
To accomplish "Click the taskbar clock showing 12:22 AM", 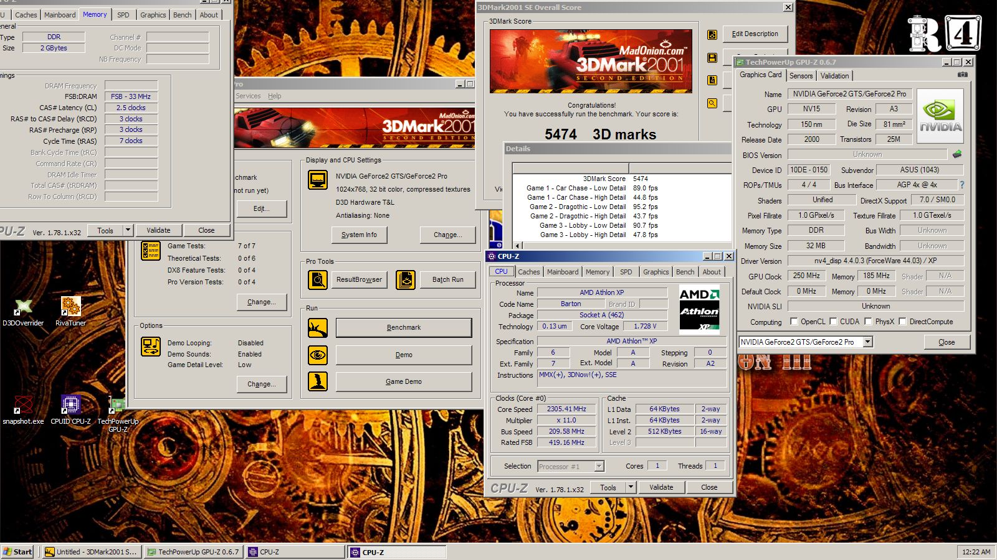I will click(x=976, y=552).
